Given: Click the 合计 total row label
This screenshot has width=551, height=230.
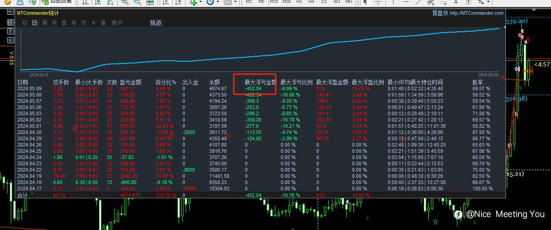Looking at the screenshot, I should tap(22, 195).
